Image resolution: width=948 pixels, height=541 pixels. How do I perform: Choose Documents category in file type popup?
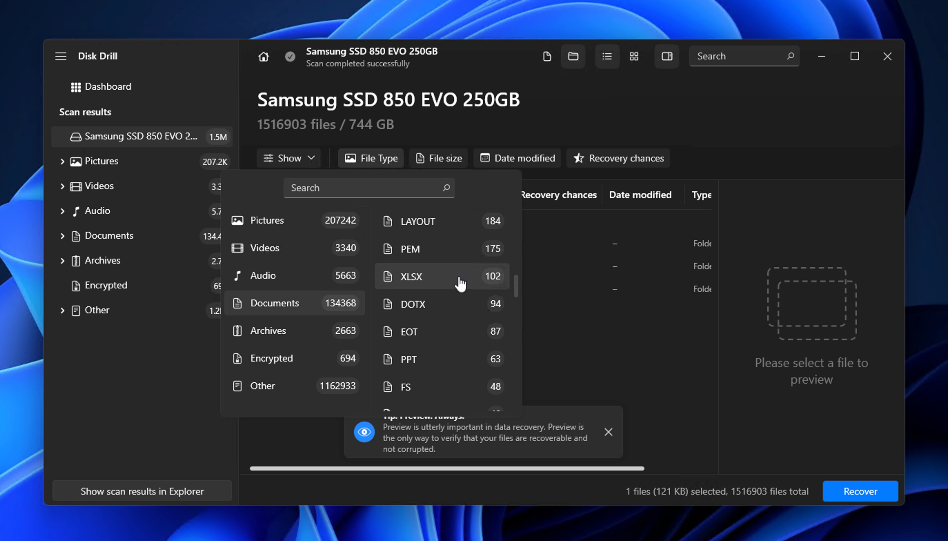pos(295,303)
